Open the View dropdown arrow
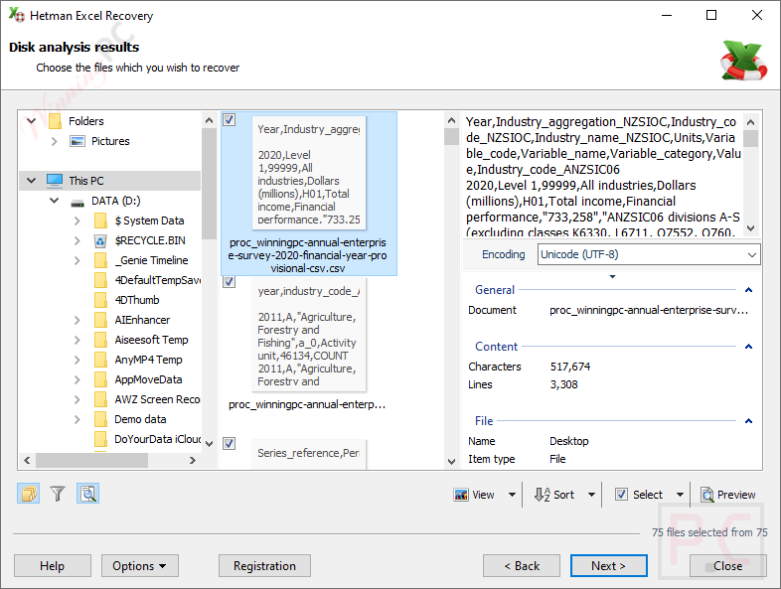The height and width of the screenshot is (589, 781). click(x=512, y=495)
